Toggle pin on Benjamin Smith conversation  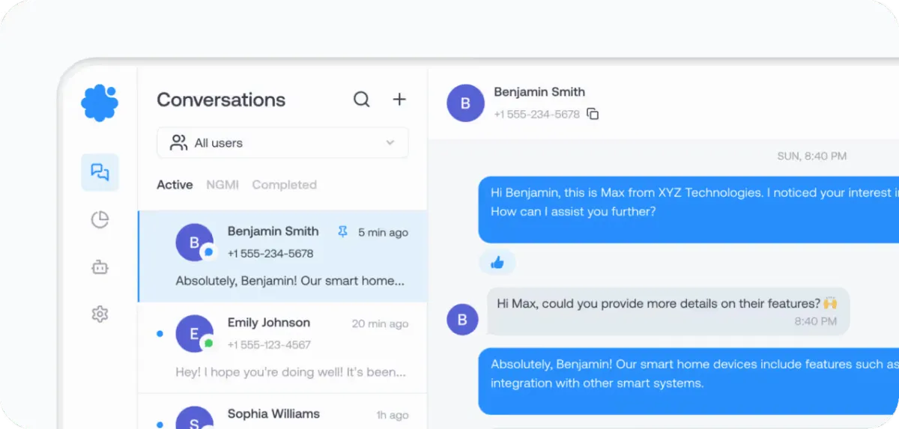coord(342,232)
